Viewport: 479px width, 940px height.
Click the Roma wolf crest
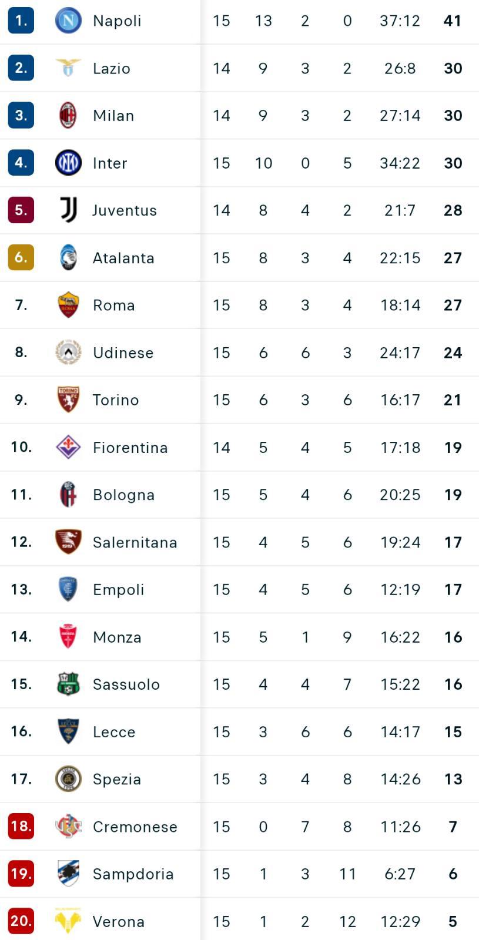pos(68,305)
